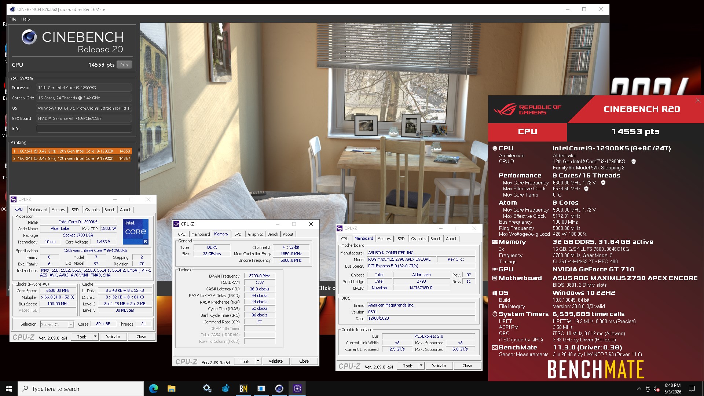Click the Core Speed 6600.00 MHz value

point(58,290)
